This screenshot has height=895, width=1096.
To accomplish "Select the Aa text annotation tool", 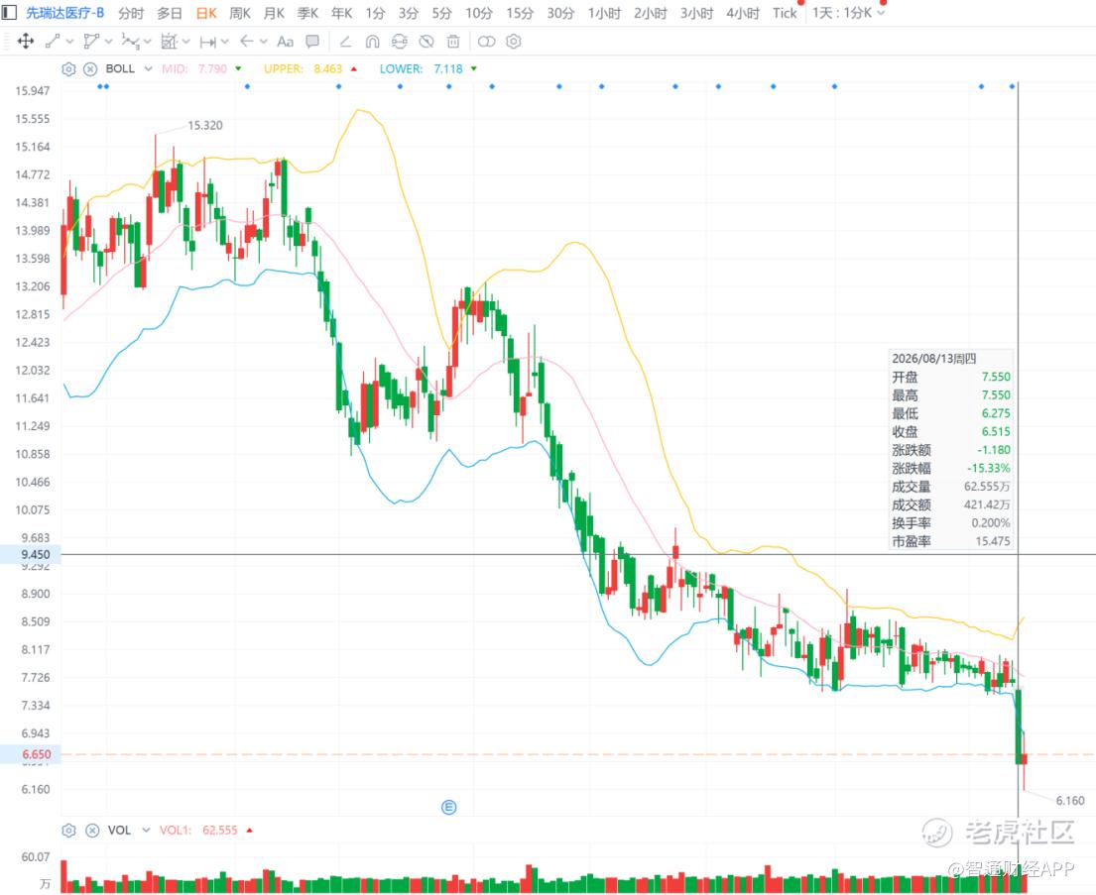I will [x=286, y=42].
